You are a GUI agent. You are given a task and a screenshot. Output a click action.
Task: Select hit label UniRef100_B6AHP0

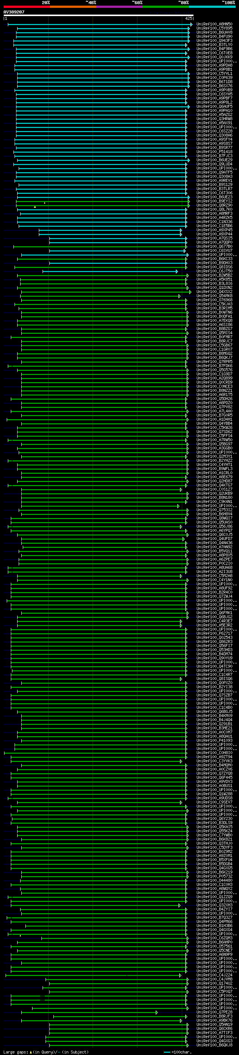pyautogui.click(x=214, y=942)
